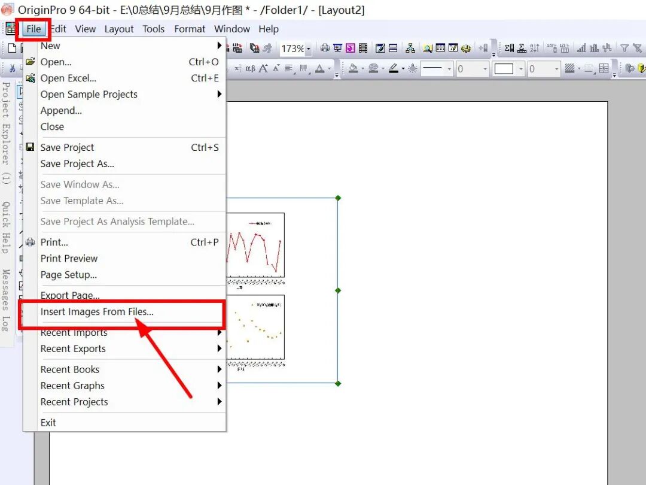The image size is (646, 485).
Task: Click the workbook icon left of File
Action: tap(11, 29)
